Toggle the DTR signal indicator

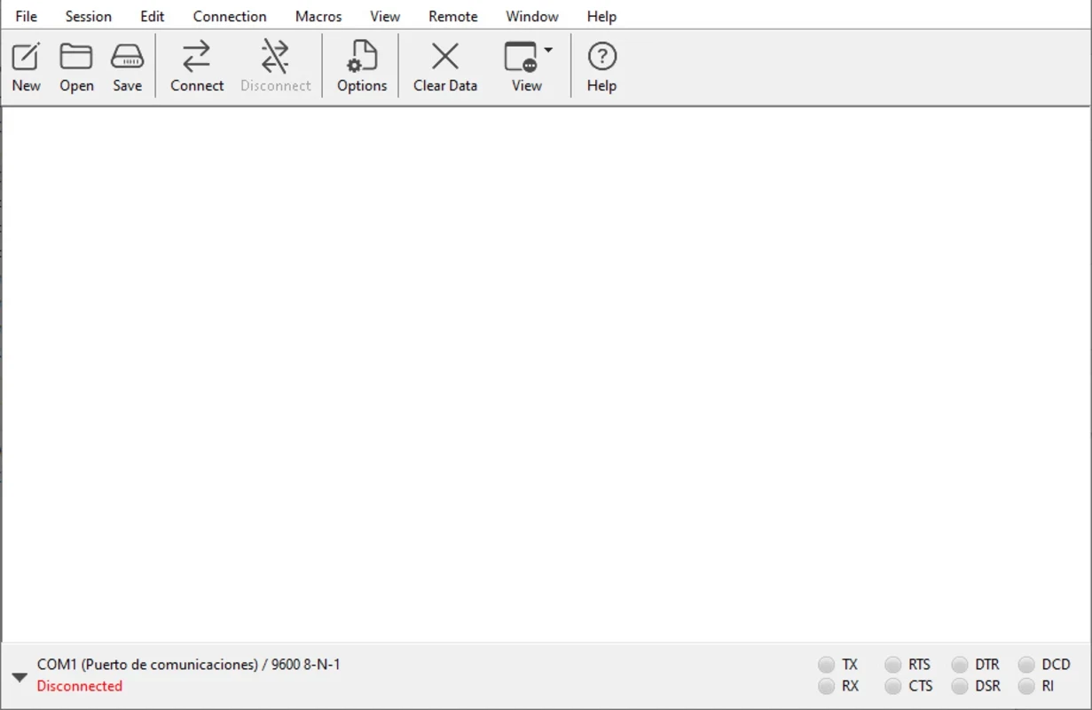click(960, 665)
